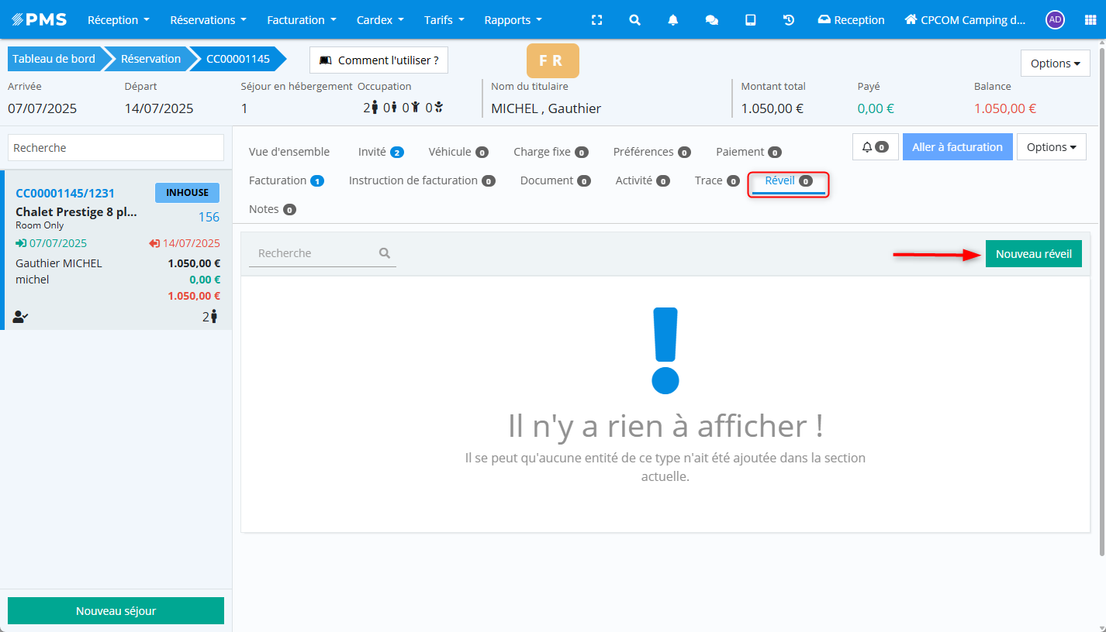Click the tablet device icon
This screenshot has width=1106, height=632.
pos(750,20)
